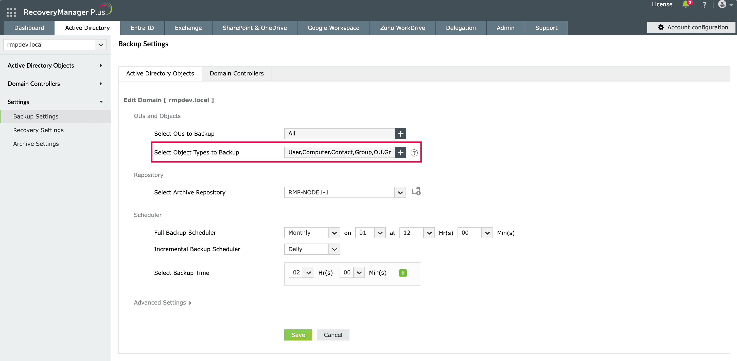Click Account configuration button
The image size is (737, 361).
click(x=693, y=27)
